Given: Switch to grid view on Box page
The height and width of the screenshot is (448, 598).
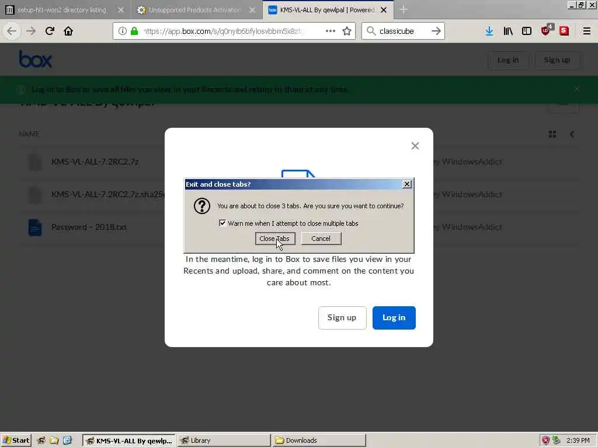Looking at the screenshot, I should click(x=552, y=134).
